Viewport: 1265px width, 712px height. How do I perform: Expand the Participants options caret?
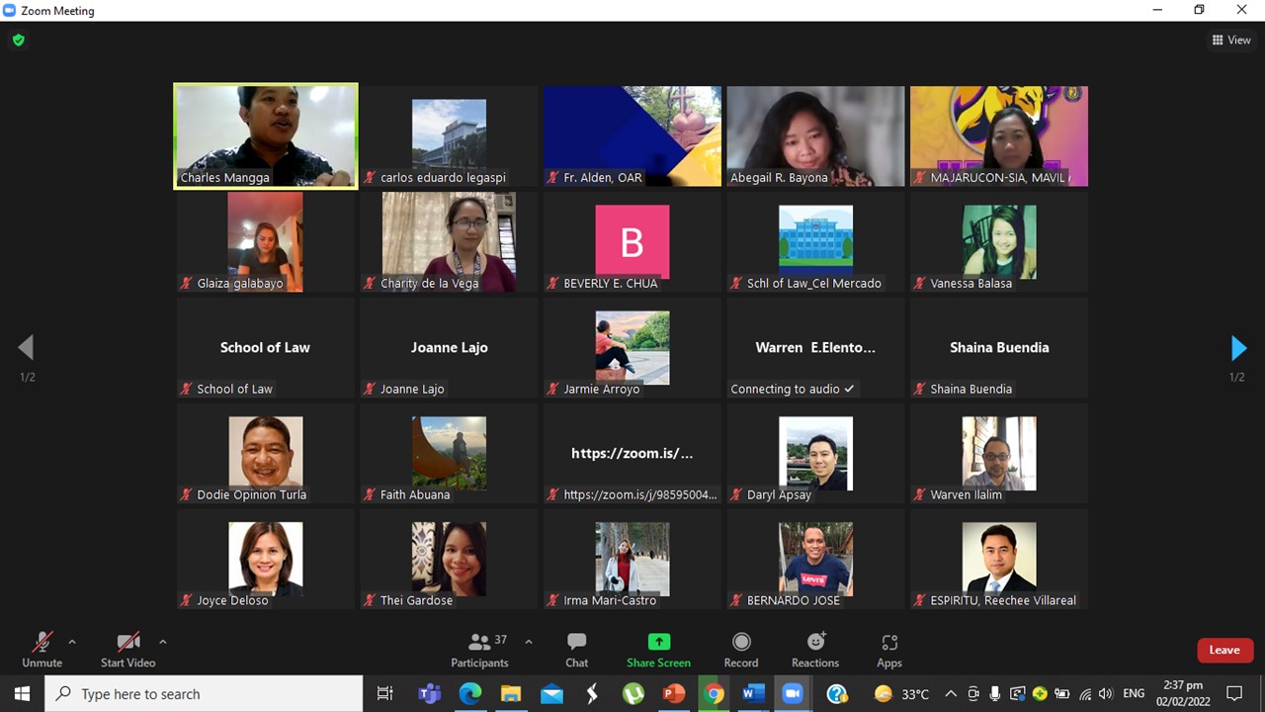[529, 642]
